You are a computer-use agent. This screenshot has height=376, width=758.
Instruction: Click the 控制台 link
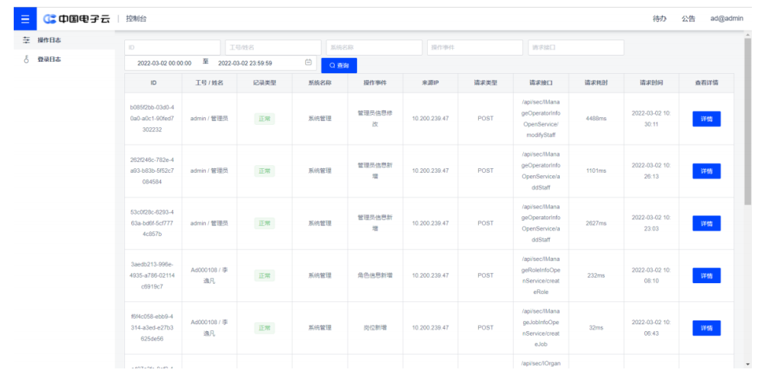[136, 19]
